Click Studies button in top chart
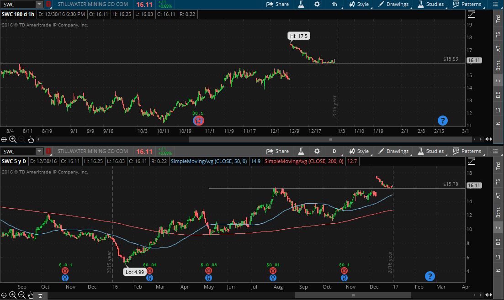Screen dimensions: 504x300 (x=430, y=4)
